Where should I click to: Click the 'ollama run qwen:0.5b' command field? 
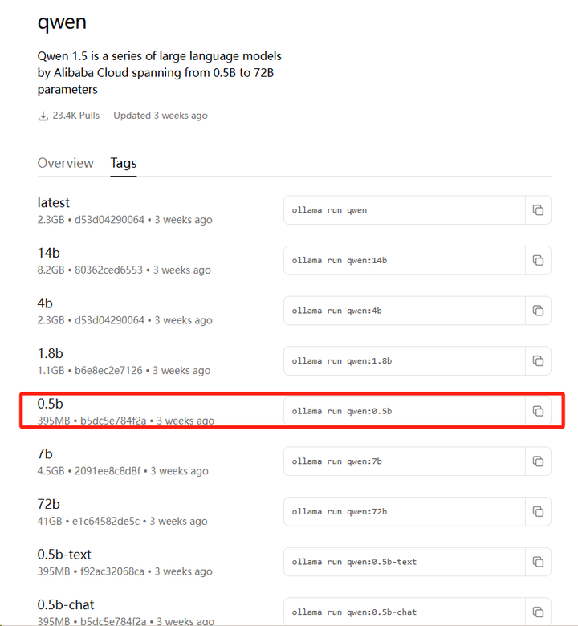[405, 411]
